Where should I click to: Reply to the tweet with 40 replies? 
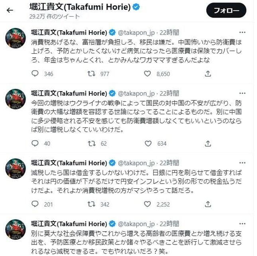coord(35,143)
